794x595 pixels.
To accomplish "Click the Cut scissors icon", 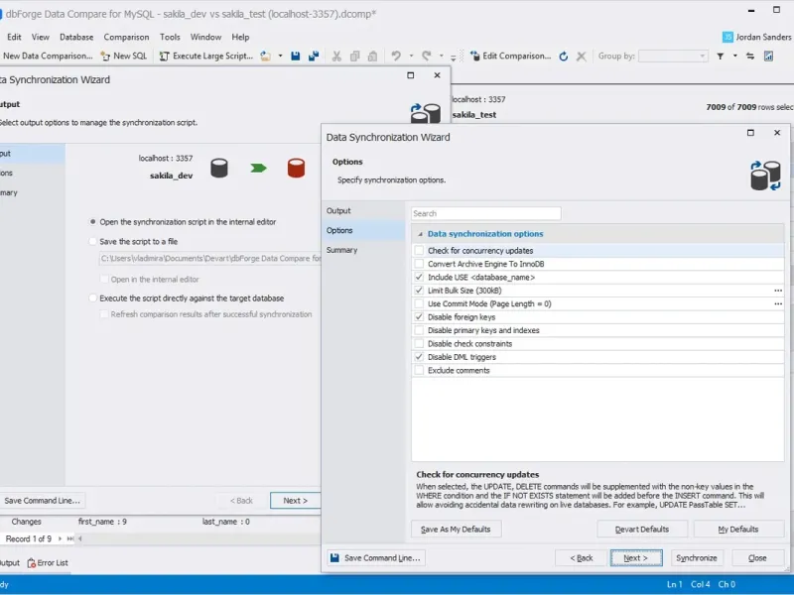I will pos(337,57).
